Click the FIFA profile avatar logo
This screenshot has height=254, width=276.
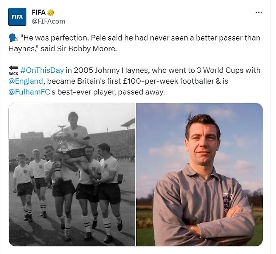17,17
